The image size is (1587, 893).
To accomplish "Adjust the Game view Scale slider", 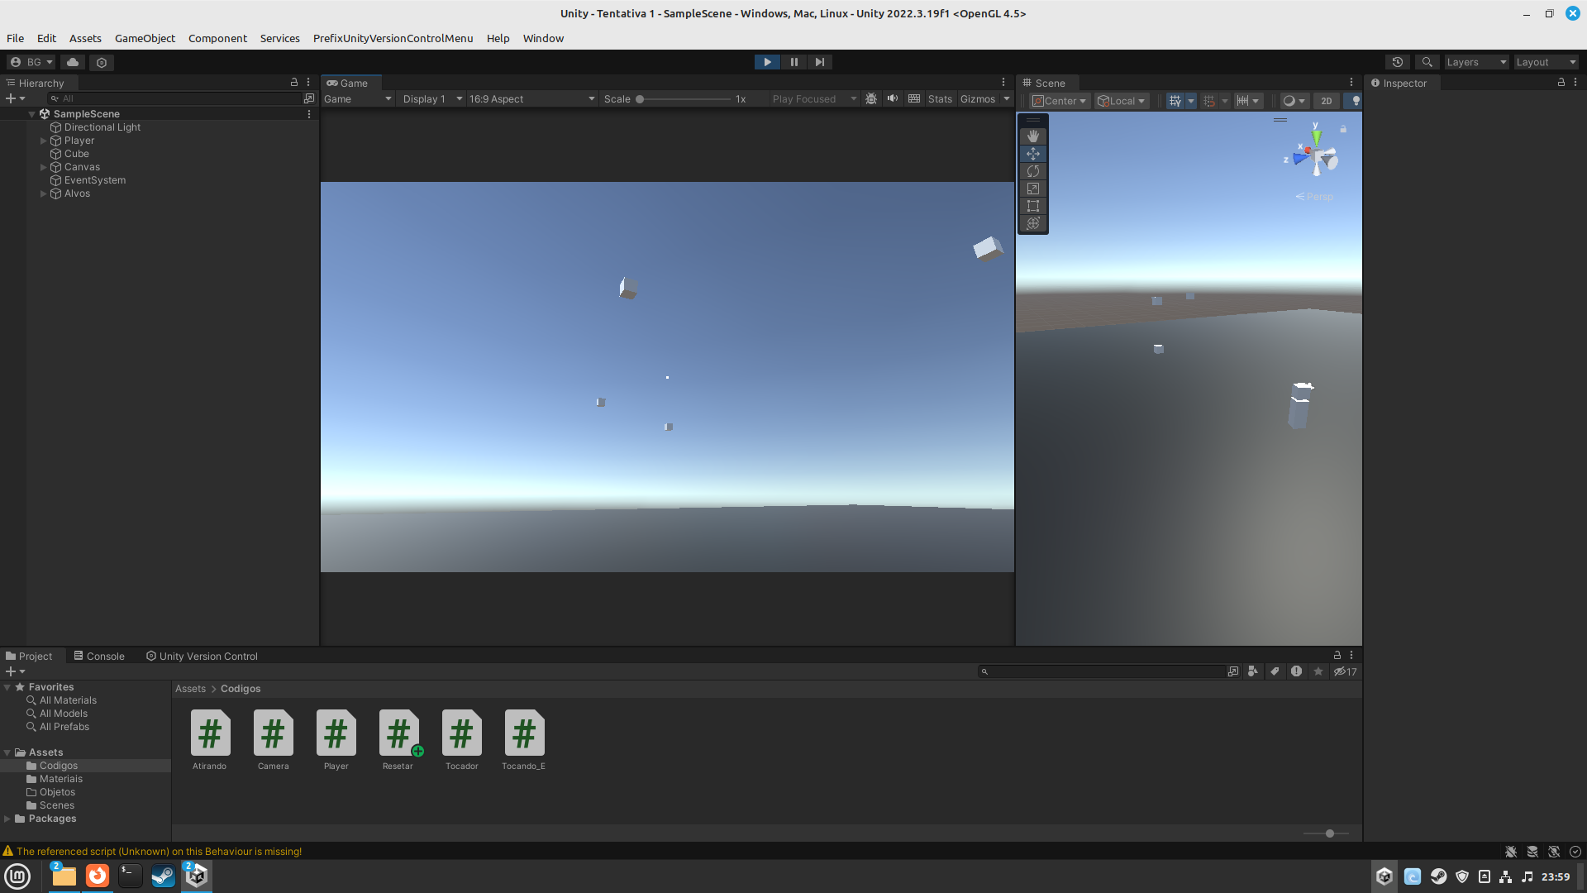I will pyautogui.click(x=640, y=99).
